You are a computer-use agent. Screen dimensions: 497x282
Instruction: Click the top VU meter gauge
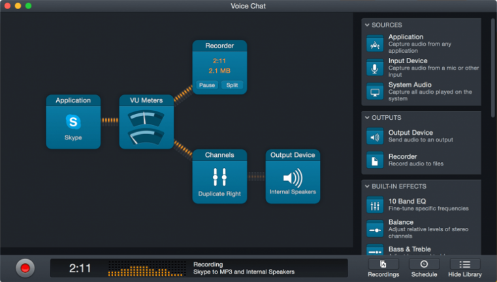[x=146, y=119]
